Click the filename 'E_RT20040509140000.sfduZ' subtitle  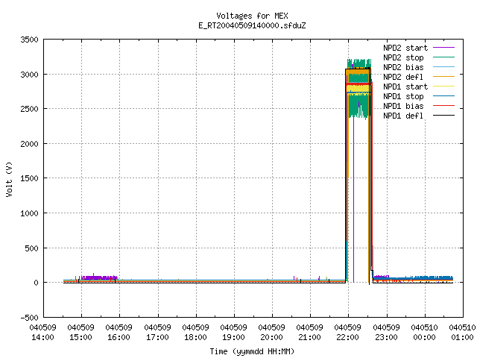252,25
